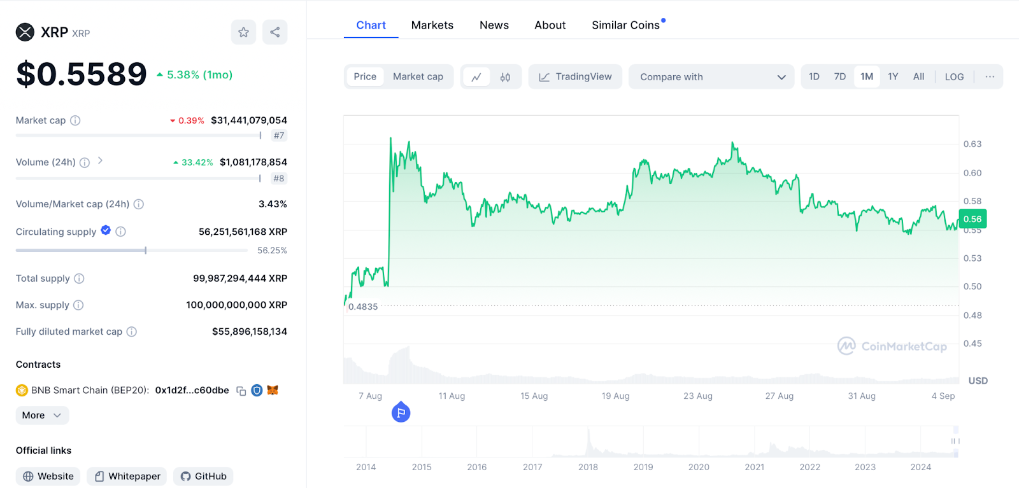Open the official Website link
The height and width of the screenshot is (488, 1019).
point(48,477)
